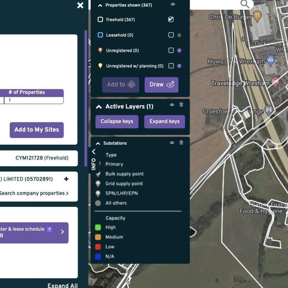Toggle visibility of Properties shown
The width and height of the screenshot is (288, 288).
coord(173,4)
